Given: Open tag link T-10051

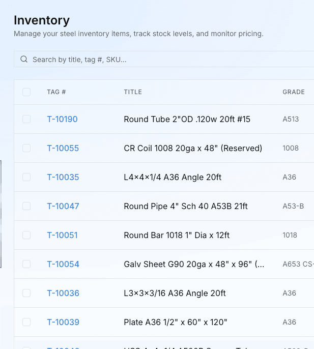Looking at the screenshot, I should pos(63,235).
